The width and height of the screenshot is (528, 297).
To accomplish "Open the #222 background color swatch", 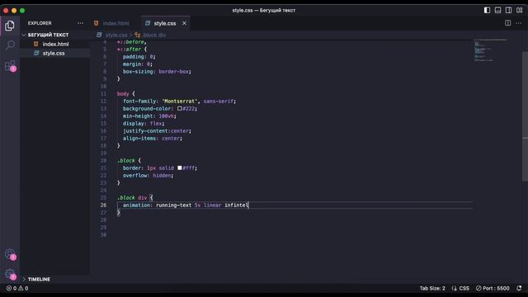I will (180, 108).
